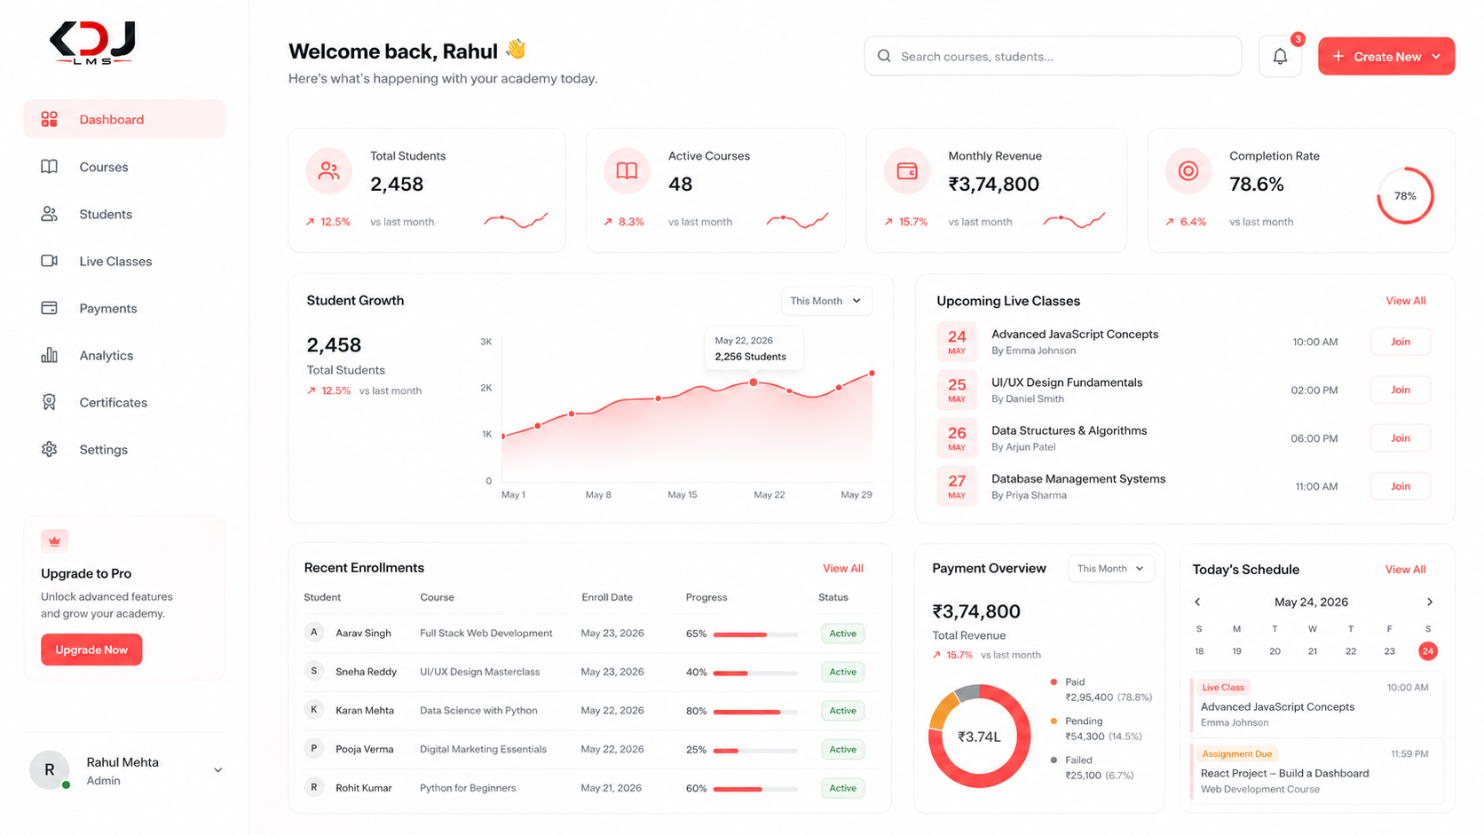
Task: Open the Students menu item
Action: [124, 214]
